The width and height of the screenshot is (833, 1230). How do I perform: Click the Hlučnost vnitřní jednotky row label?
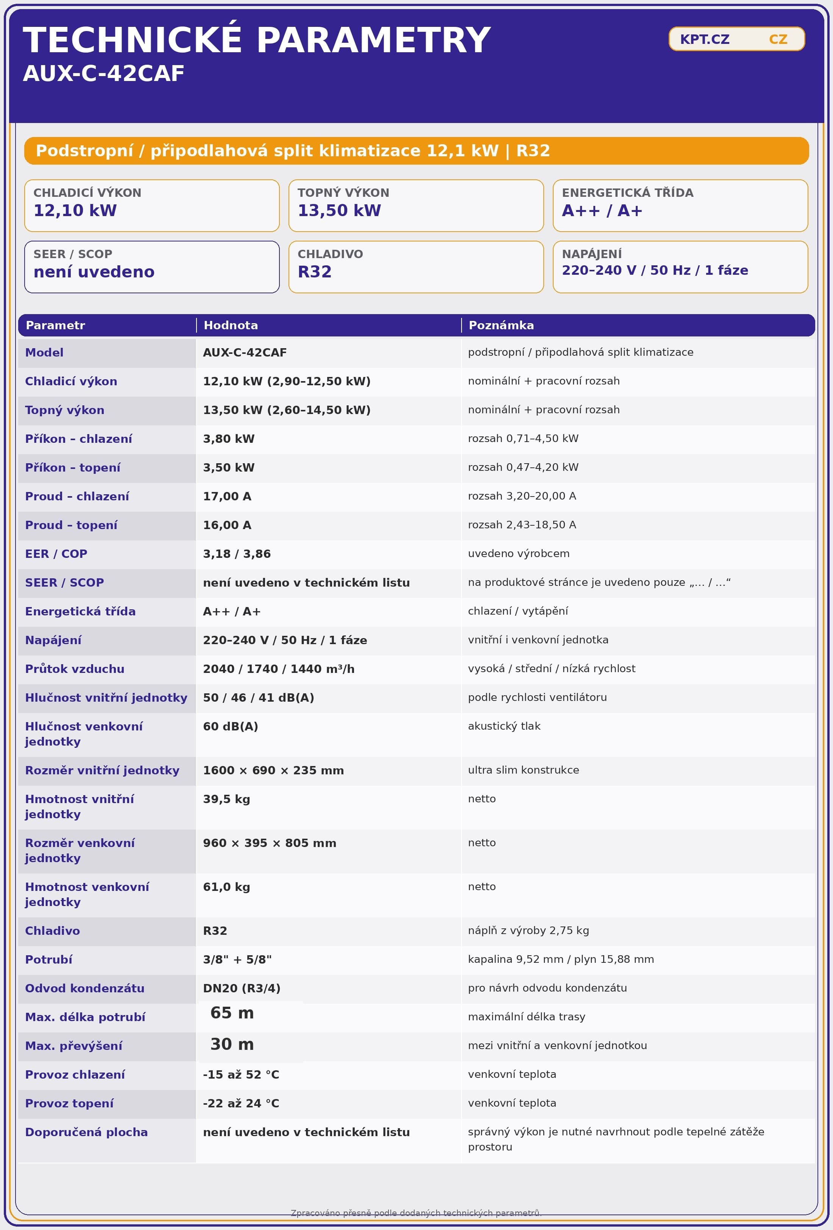[x=106, y=698]
